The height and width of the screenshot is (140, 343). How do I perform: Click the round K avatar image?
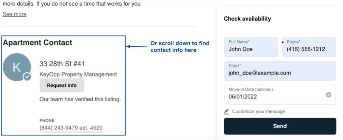point(17,67)
